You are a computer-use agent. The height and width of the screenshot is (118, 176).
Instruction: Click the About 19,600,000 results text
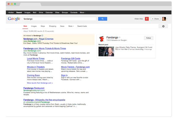coord(39,31)
